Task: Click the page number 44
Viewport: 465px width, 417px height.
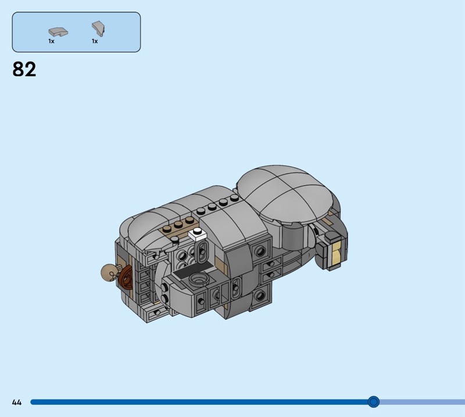Action: pyautogui.click(x=17, y=402)
